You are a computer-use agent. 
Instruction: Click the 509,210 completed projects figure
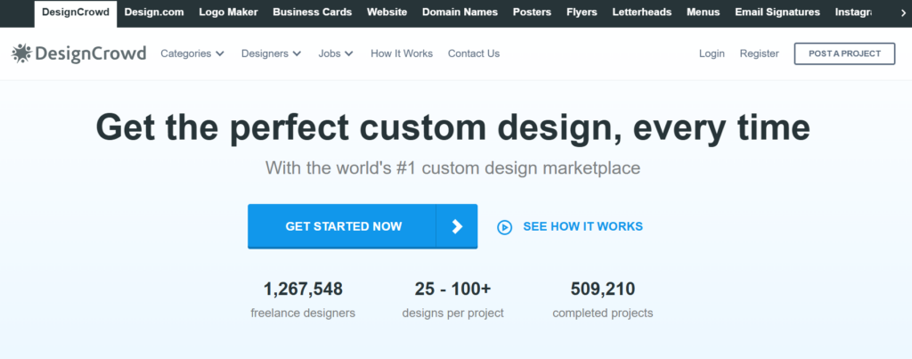click(603, 289)
